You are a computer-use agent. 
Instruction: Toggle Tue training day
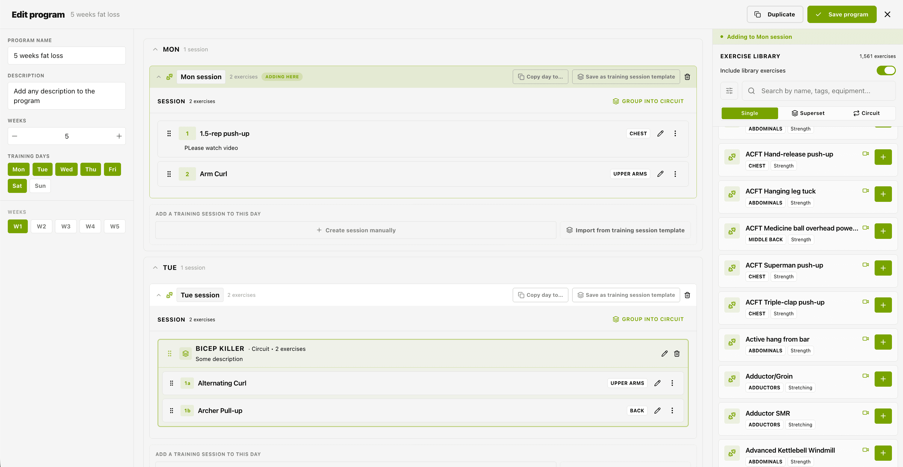pos(42,169)
